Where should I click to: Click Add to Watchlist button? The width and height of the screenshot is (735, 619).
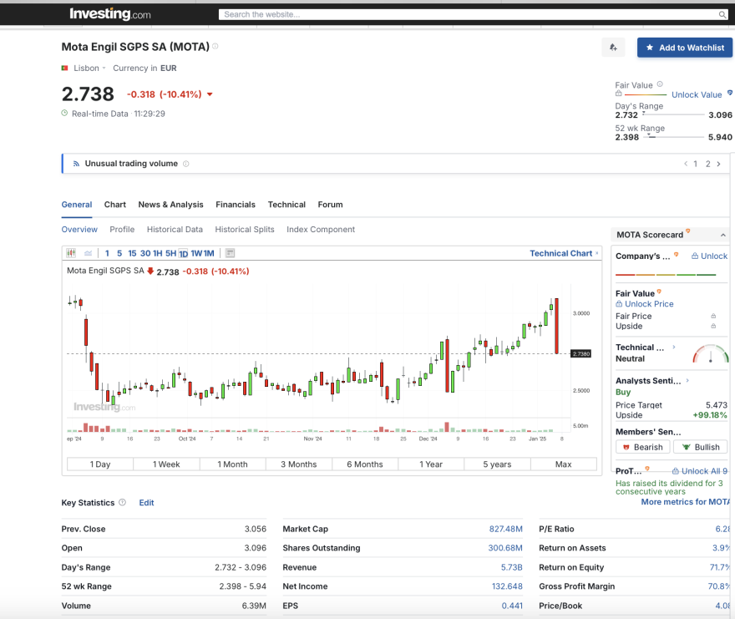pyautogui.click(x=685, y=48)
